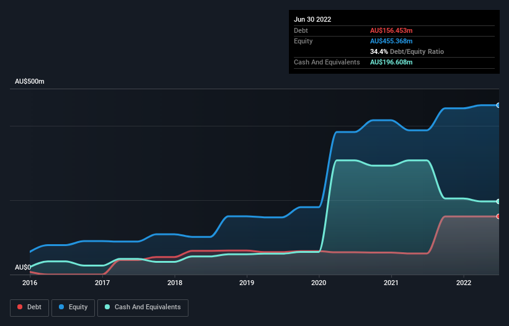Toggle the Cash And Equivalents legend button
This screenshot has width=509, height=326.
coord(143,307)
